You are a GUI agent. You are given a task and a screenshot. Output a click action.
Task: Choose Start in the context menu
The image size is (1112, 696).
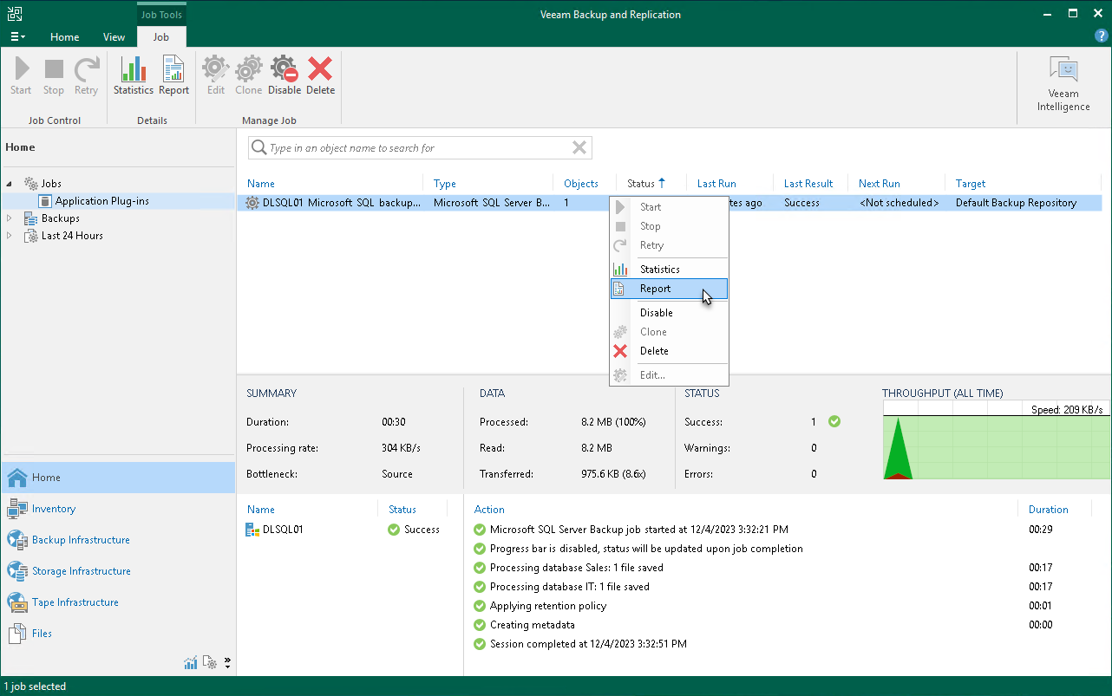coord(669,207)
